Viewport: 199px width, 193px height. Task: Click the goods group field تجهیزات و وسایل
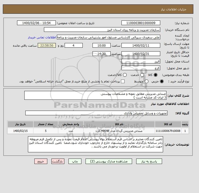(x=96, y=113)
